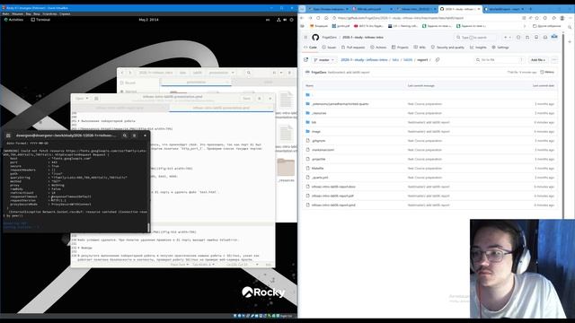The image size is (575, 323).
Task: Open the Terminal app menu in top bar
Action: coord(40,20)
